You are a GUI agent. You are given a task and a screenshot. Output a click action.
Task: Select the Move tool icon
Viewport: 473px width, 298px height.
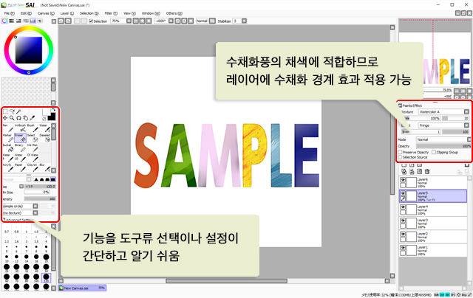click(x=6, y=117)
